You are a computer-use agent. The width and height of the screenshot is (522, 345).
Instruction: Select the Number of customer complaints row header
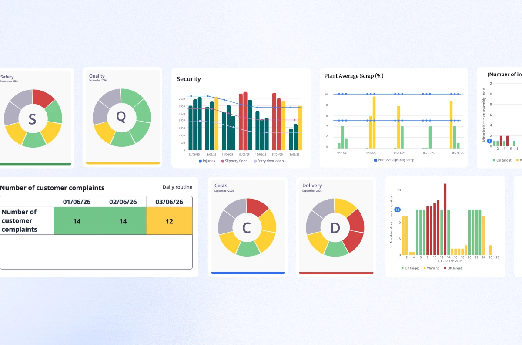pos(27,220)
